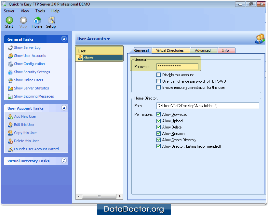Click the Home Directory Path field
Screen dimensions: 268x215
(x=208, y=106)
